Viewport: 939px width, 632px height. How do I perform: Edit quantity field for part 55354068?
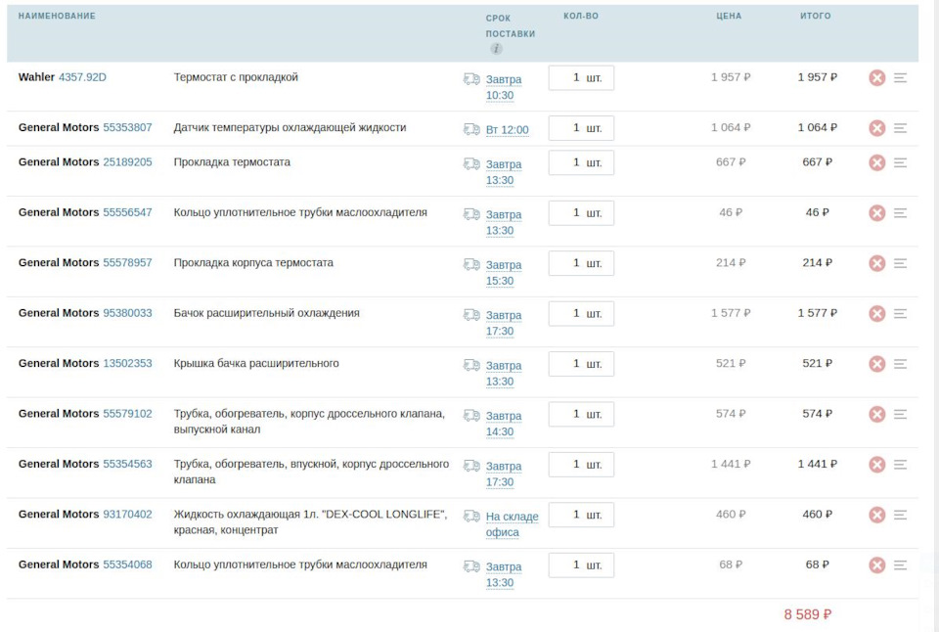581,565
